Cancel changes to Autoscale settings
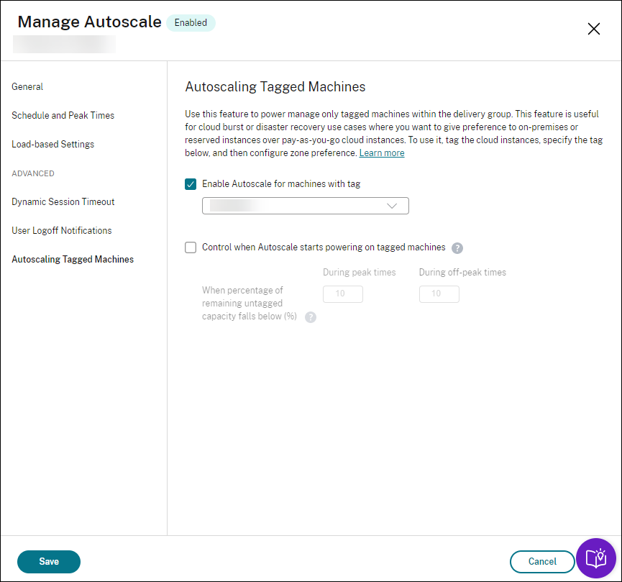 click(x=542, y=562)
